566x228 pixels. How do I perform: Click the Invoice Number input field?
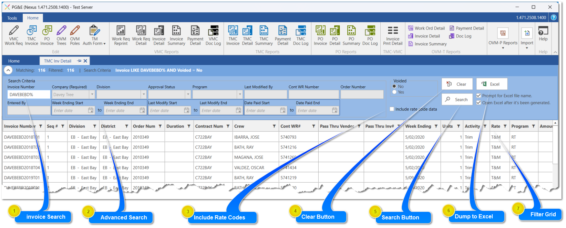coord(29,95)
